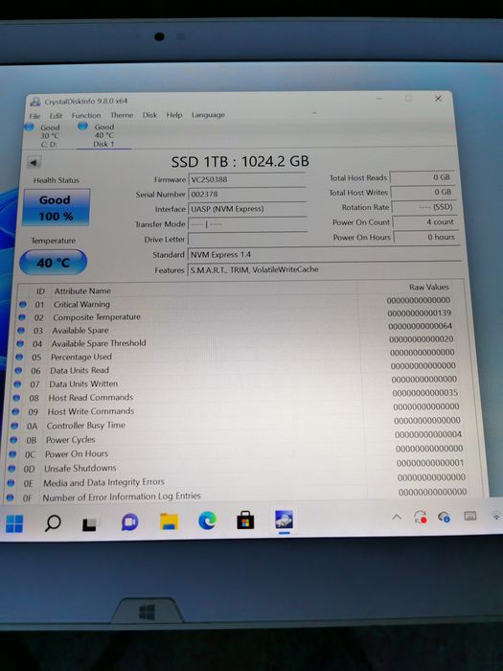The image size is (503, 671).
Task: Select the Composite Temperature attribute row
Action: (236, 316)
